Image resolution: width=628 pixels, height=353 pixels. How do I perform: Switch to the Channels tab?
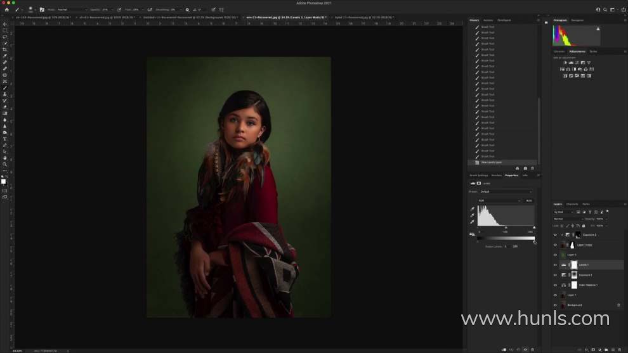pyautogui.click(x=572, y=204)
